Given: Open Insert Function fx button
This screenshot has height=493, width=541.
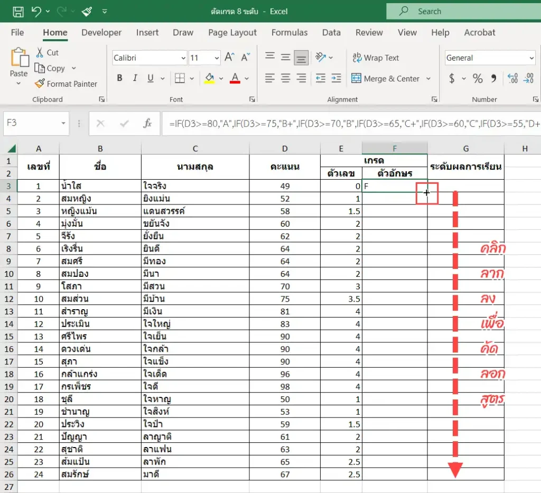Looking at the screenshot, I should 147,123.
